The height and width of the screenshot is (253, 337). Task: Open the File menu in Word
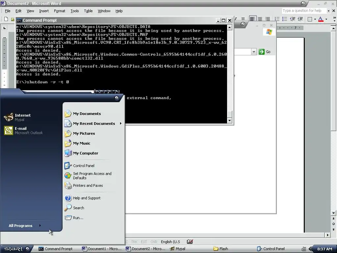point(8,11)
